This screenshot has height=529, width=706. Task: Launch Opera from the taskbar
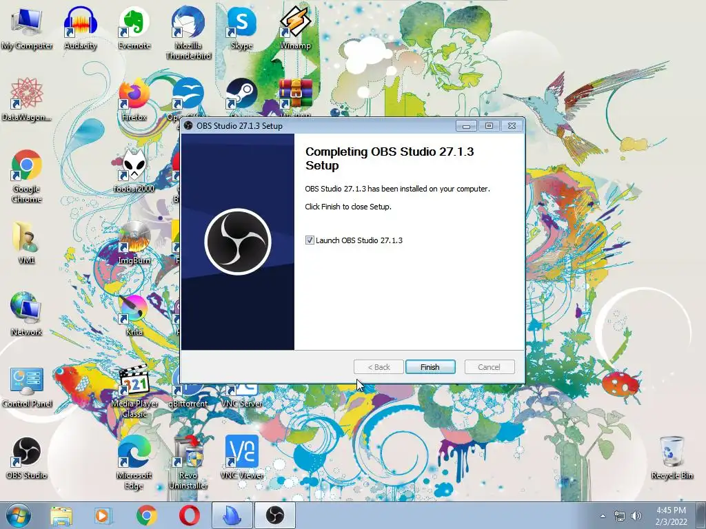[190, 515]
